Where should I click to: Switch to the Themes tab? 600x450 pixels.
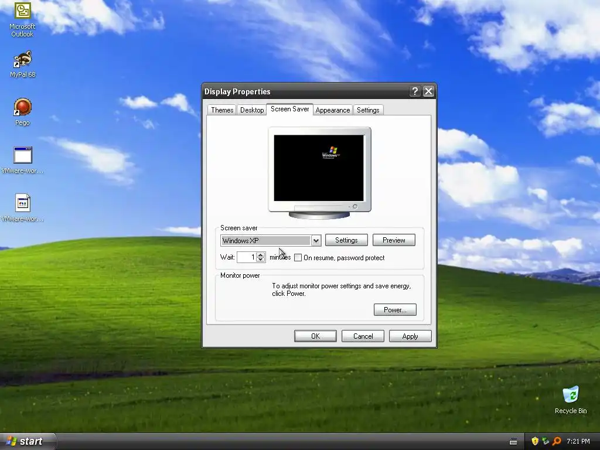tap(222, 110)
